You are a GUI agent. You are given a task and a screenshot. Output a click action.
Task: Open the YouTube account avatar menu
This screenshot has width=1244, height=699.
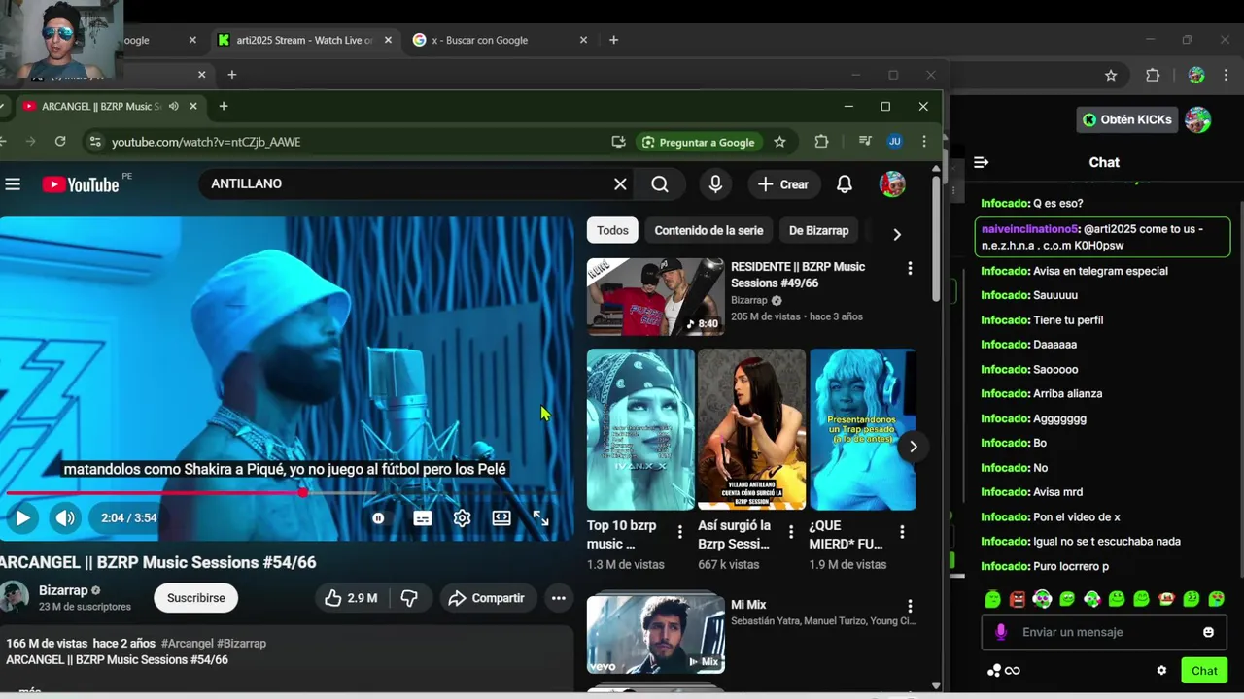(x=892, y=184)
